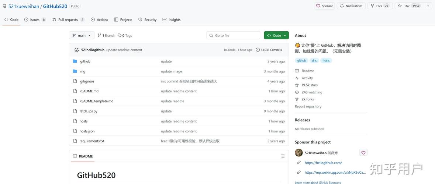This screenshot has width=435, height=184.
Task: Click the hosts topic tag
Action: coord(326,61)
